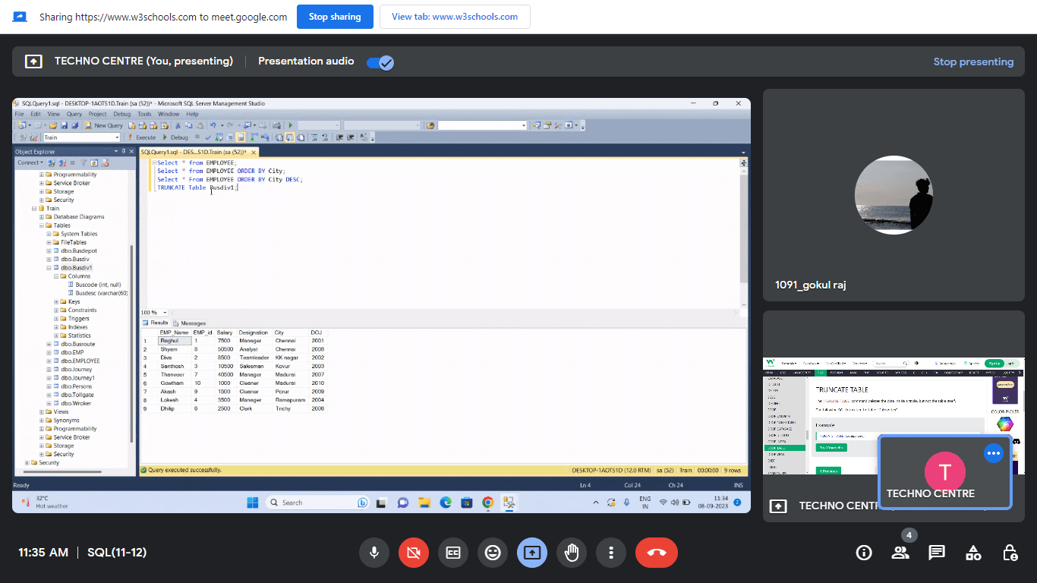The image size is (1037, 583).
Task: Click the Parse checkmark icon in SSMS toolbar
Action: click(208, 137)
